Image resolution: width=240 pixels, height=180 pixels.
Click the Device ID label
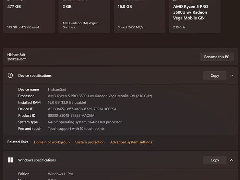(26, 109)
